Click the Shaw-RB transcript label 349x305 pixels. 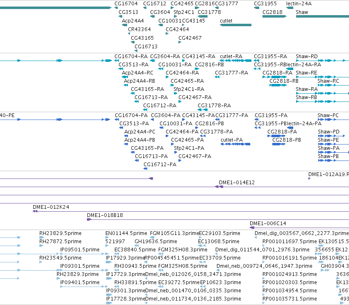click(x=306, y=97)
